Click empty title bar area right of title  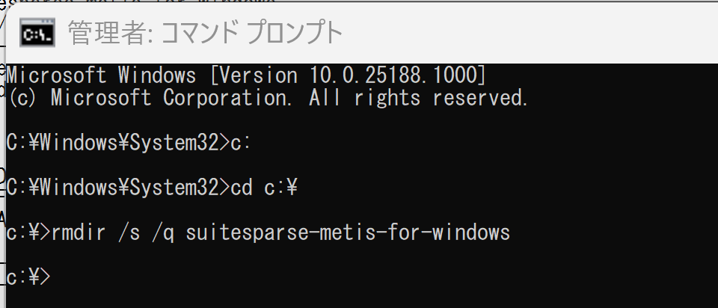click(x=527, y=33)
